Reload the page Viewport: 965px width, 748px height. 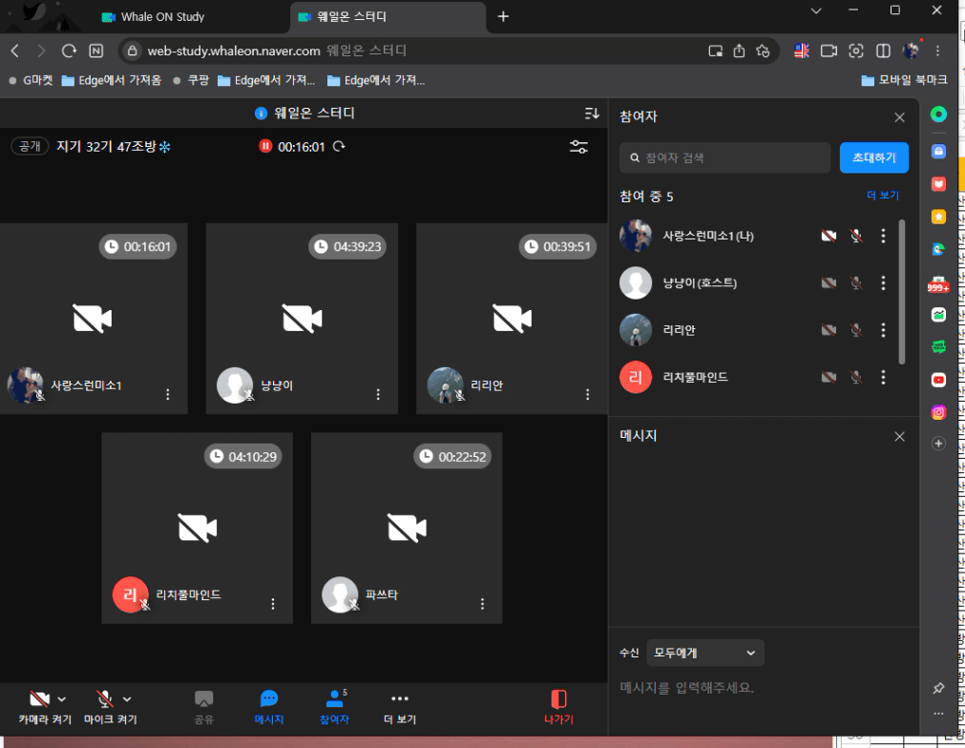pyautogui.click(x=69, y=51)
